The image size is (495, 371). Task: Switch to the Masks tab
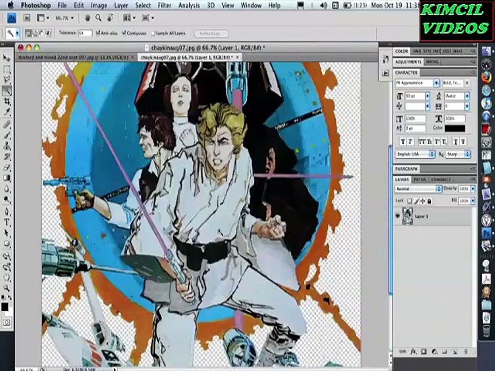click(432, 62)
